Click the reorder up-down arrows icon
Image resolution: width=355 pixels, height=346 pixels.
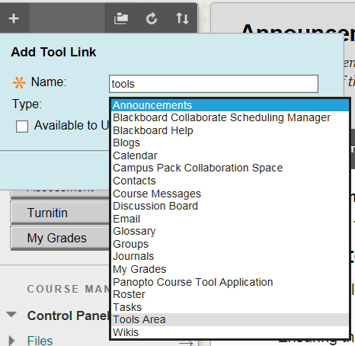(182, 18)
